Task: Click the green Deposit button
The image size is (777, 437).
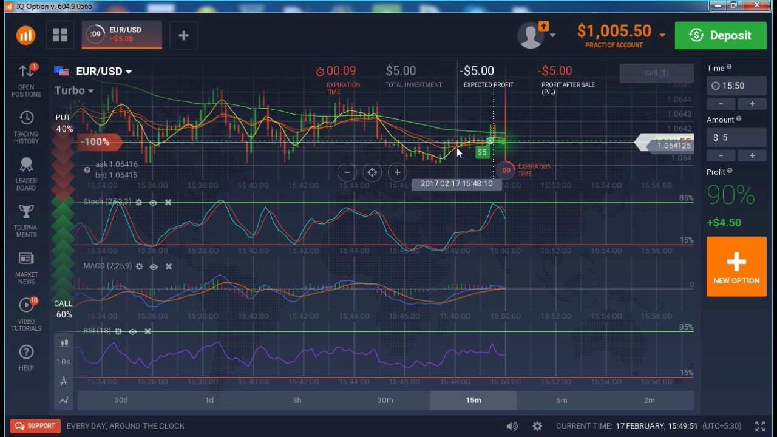Action: coord(721,35)
